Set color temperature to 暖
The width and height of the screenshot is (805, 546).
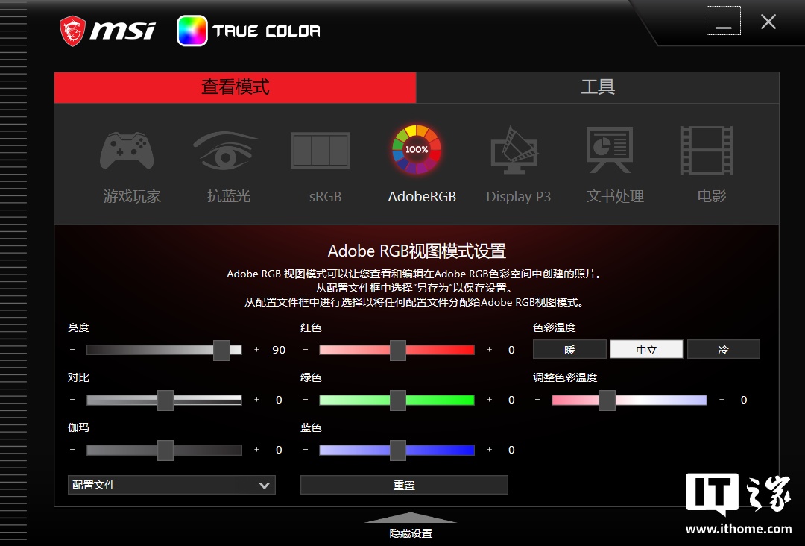click(x=569, y=349)
